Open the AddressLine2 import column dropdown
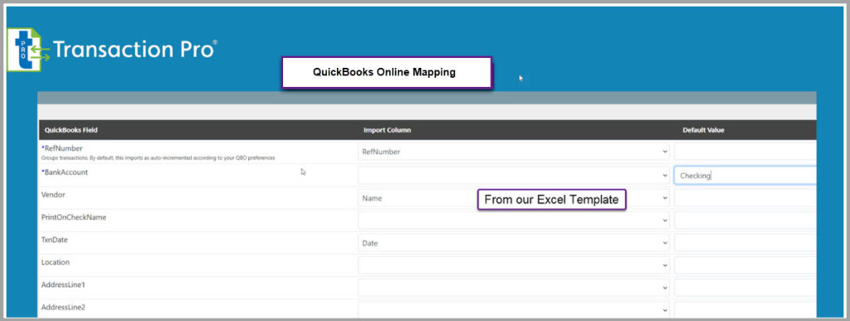Screen dimensions: 850x321 [x=513, y=309]
